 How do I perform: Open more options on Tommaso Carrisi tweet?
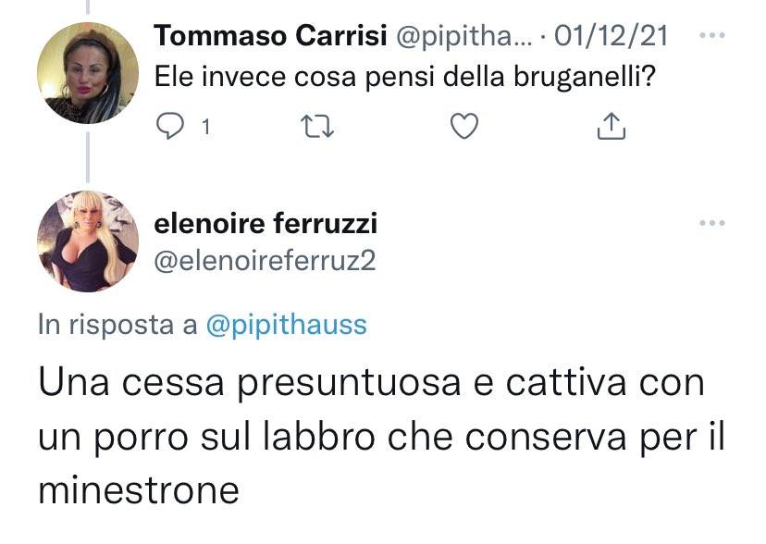pos(711,35)
